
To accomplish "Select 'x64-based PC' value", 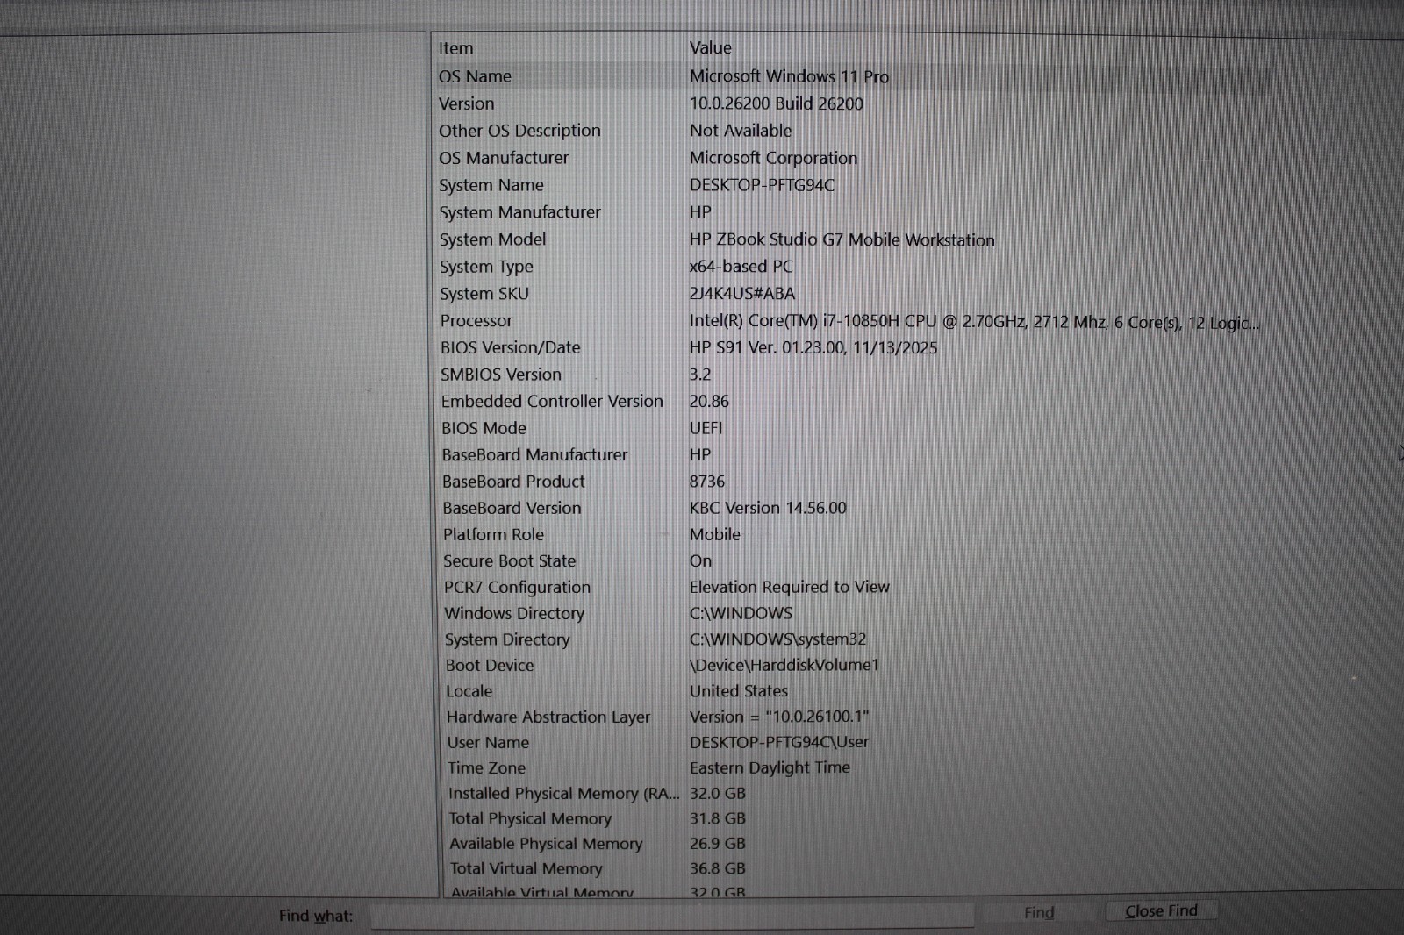I will (741, 267).
